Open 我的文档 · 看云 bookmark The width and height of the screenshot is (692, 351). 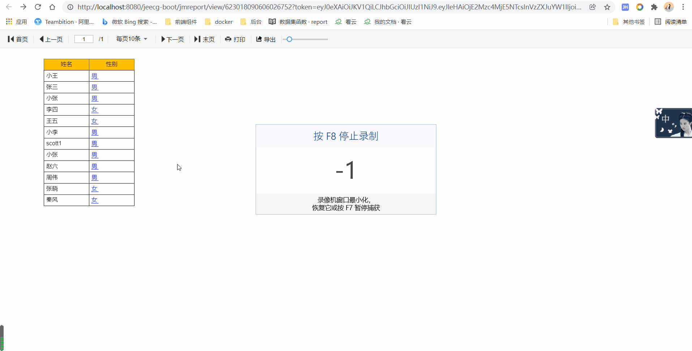click(x=388, y=22)
